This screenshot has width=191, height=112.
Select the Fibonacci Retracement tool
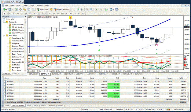[x=30, y=13]
